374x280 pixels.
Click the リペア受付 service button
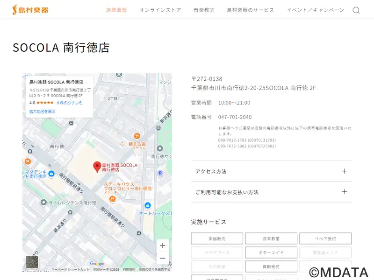[x=325, y=238]
